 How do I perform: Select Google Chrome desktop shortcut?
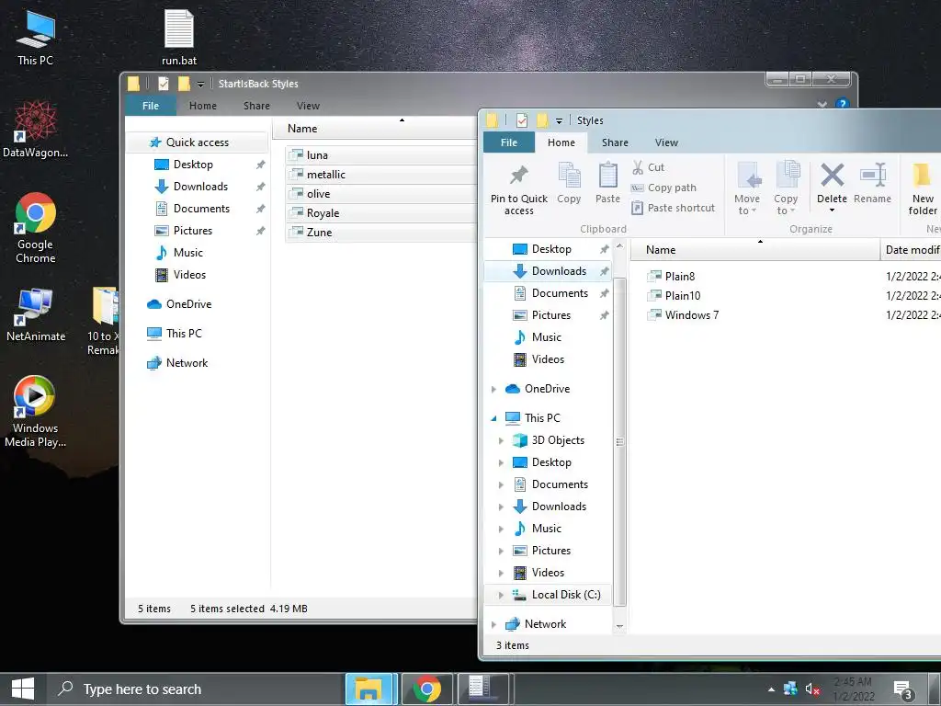(36, 228)
